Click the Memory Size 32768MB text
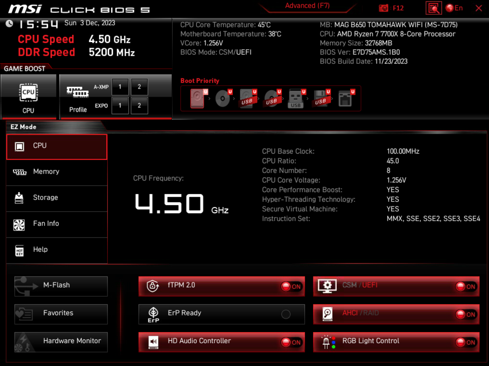This screenshot has height=366, width=489. pyautogui.click(x=356, y=43)
